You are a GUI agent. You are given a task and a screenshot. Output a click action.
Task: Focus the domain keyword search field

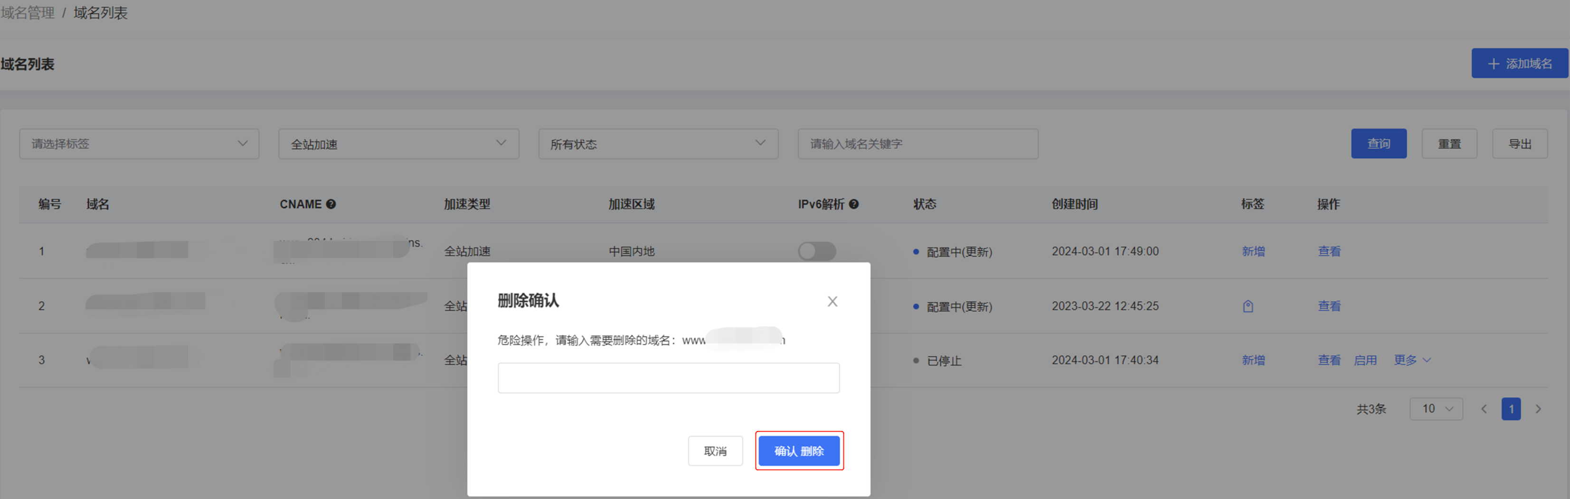pyautogui.click(x=918, y=144)
